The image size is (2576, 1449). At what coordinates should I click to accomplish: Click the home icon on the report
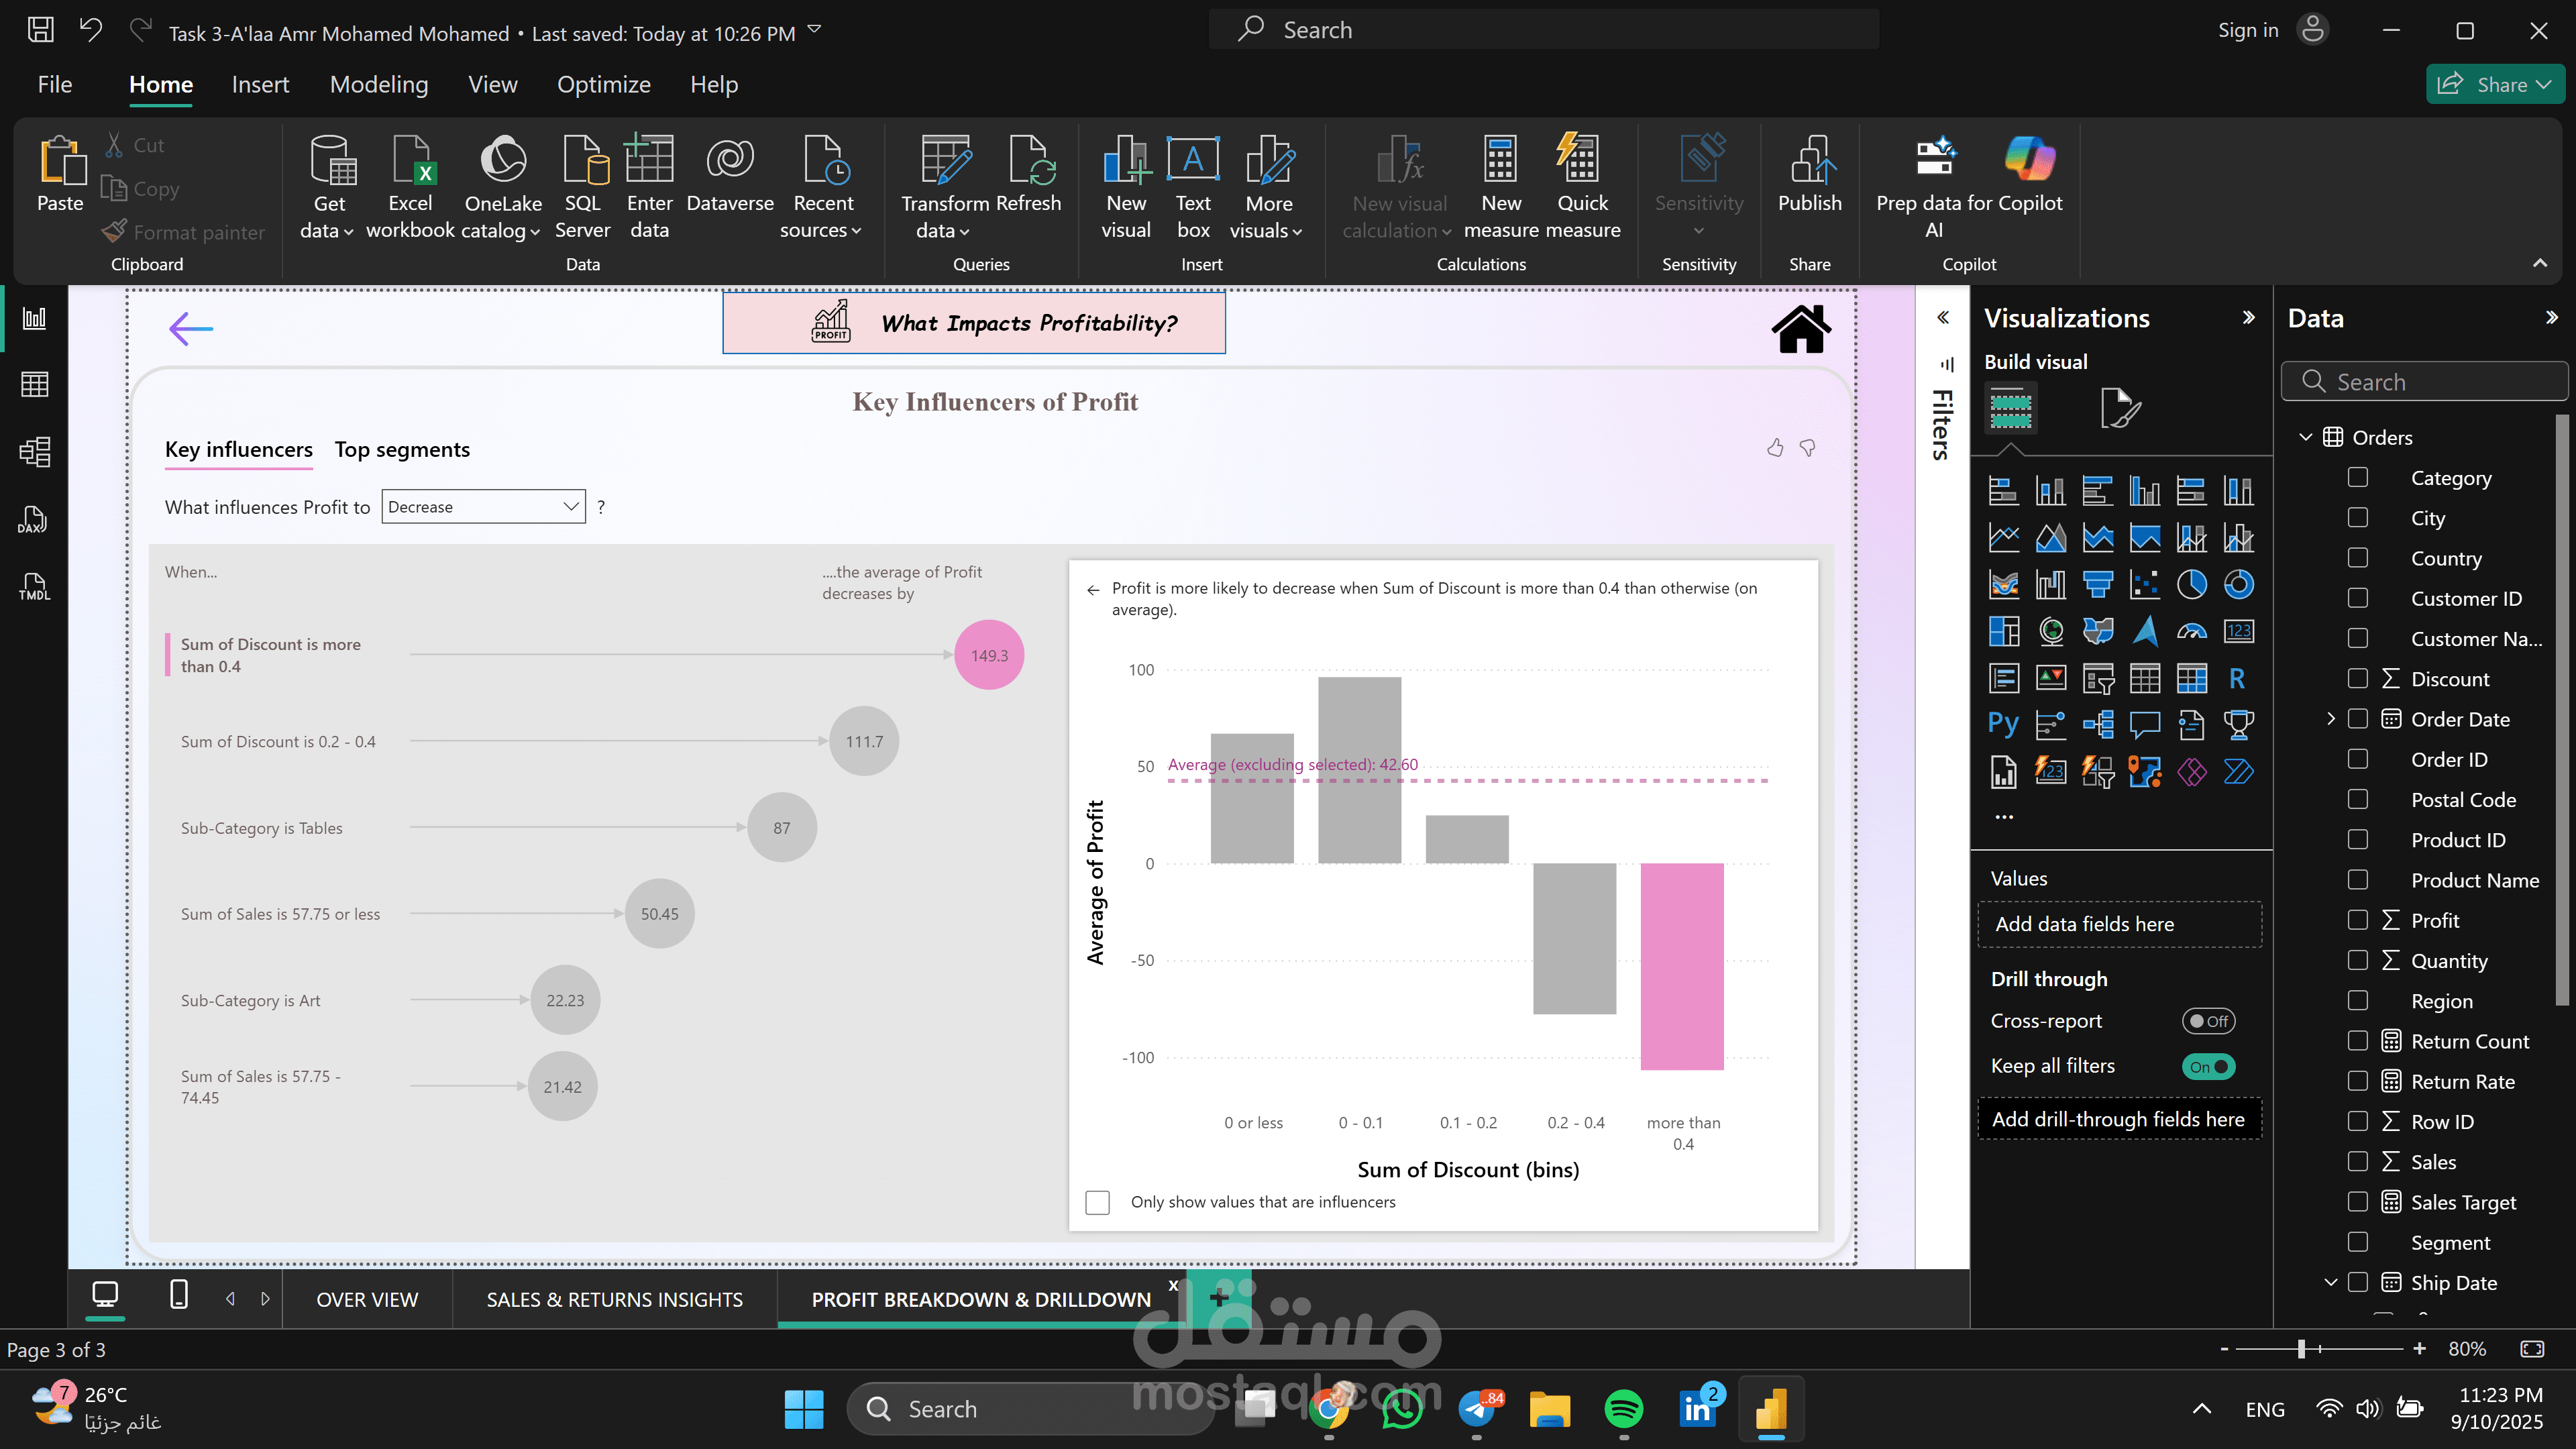point(1801,329)
